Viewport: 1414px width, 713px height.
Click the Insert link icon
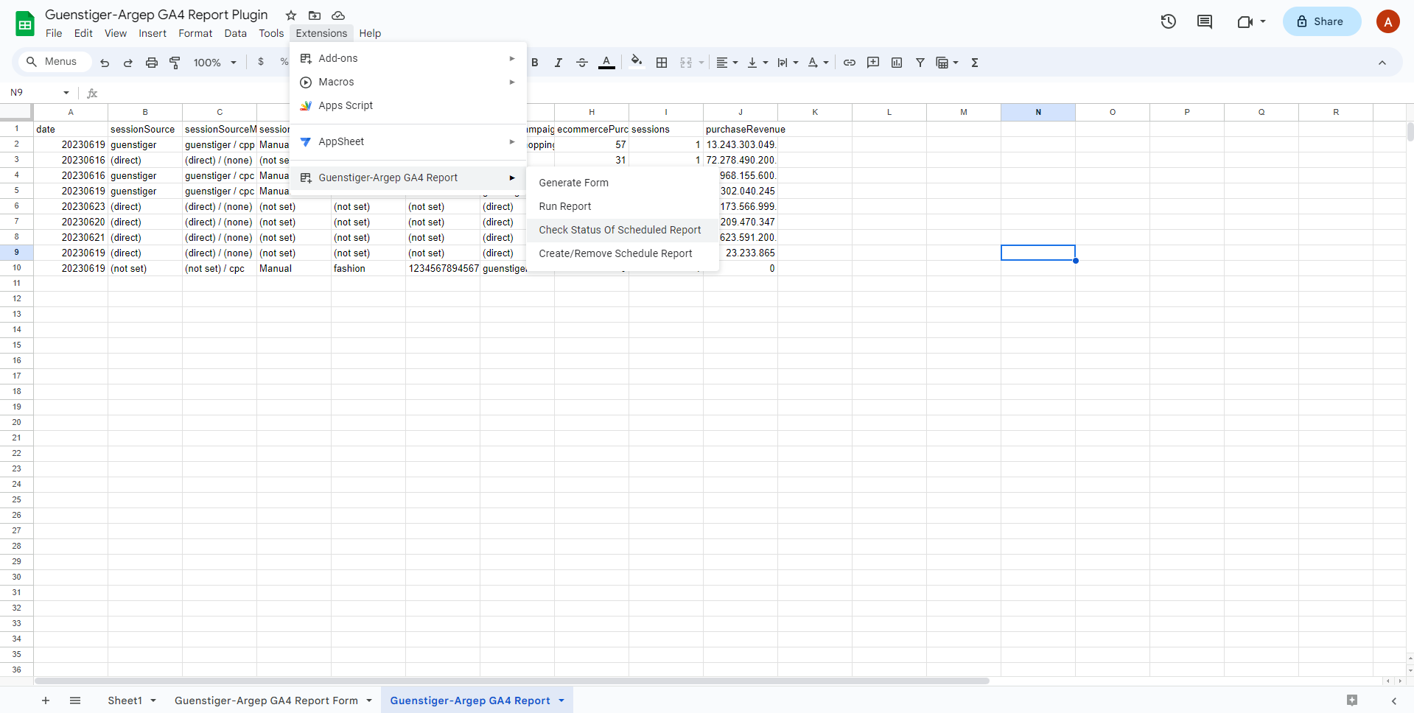tap(850, 63)
